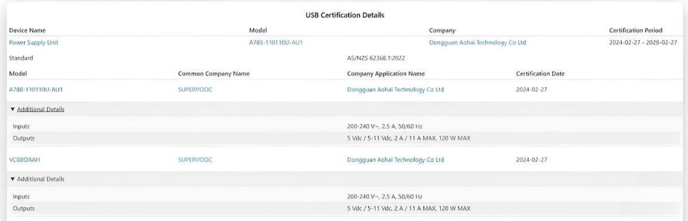Select the Outputs value under VCB8OAAH details

[x=409, y=208]
